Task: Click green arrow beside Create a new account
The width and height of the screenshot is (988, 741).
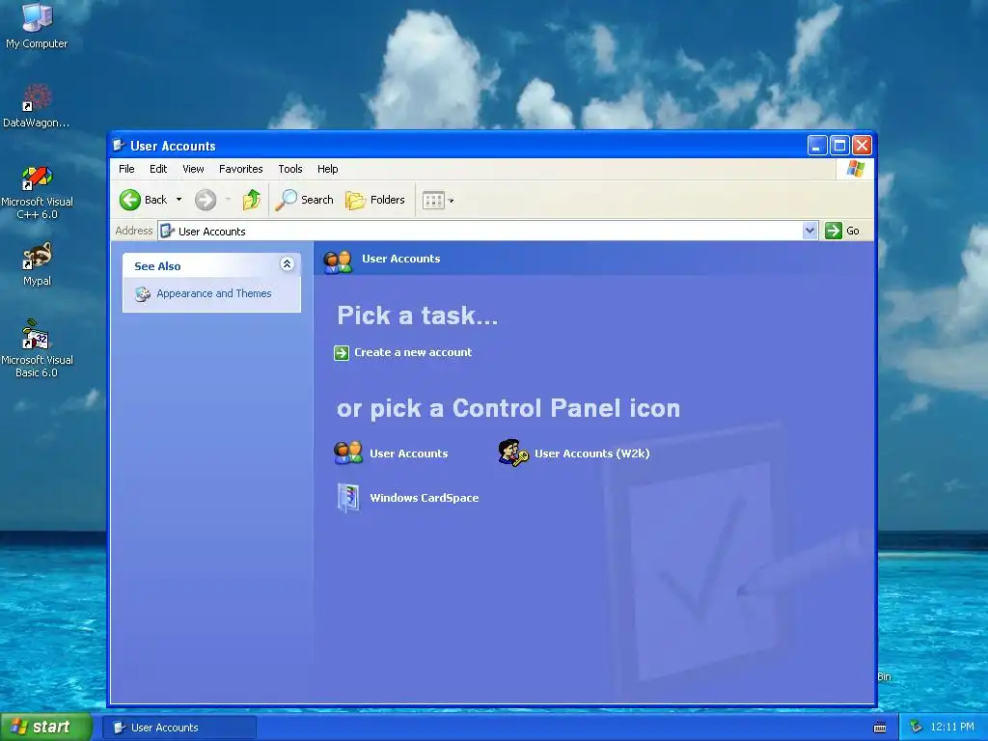Action: click(342, 353)
